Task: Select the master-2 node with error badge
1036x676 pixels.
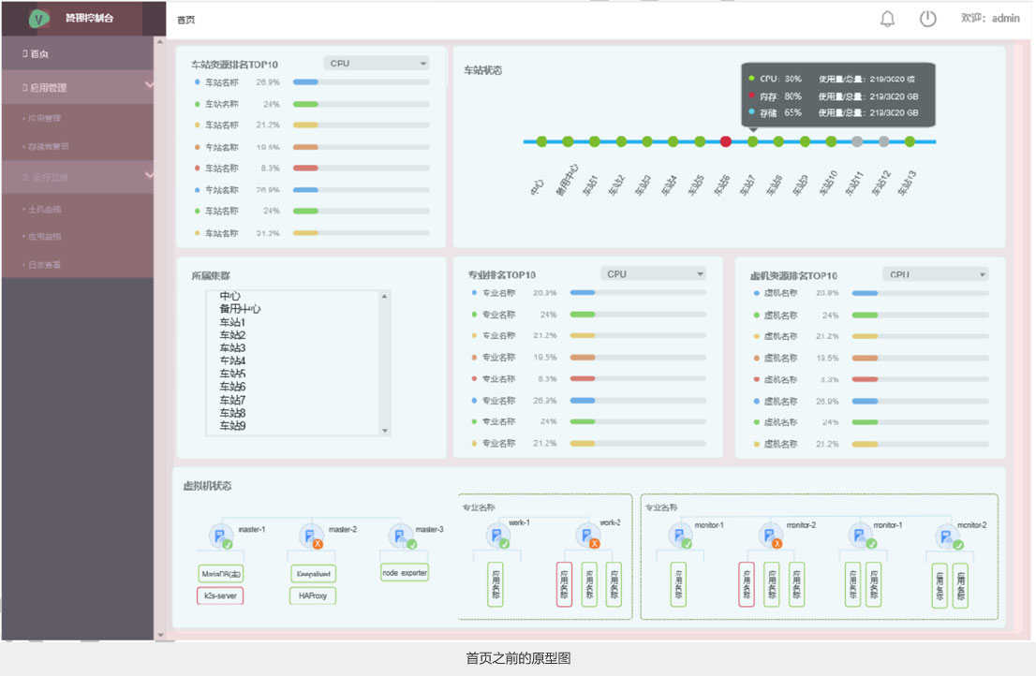Action: point(311,536)
